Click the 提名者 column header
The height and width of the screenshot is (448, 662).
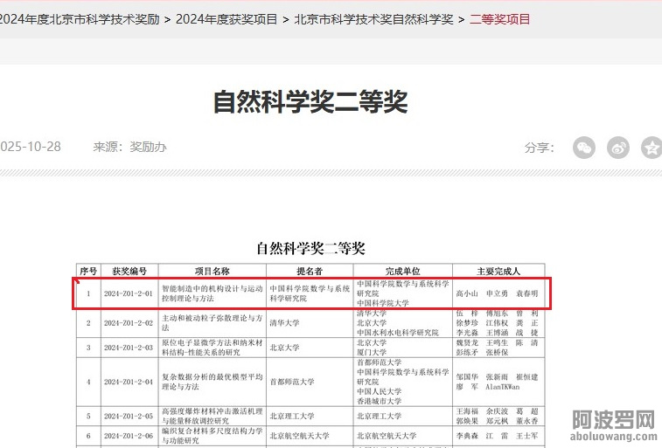tap(310, 271)
